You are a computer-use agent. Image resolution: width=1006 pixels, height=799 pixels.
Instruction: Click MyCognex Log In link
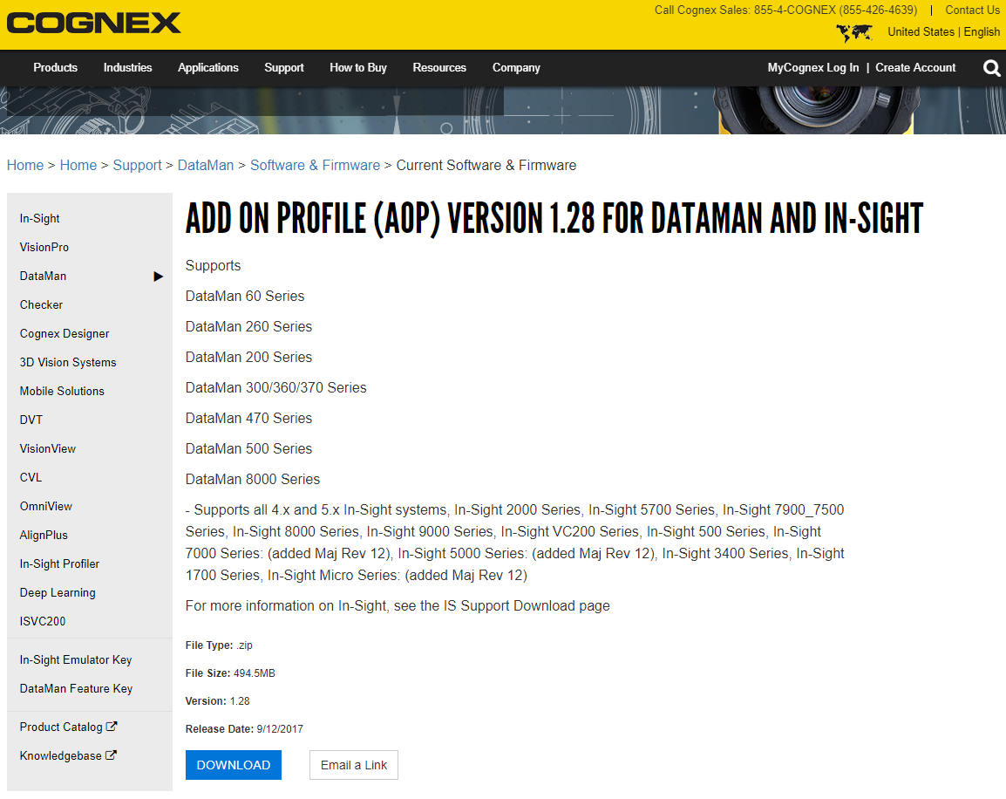(x=812, y=67)
